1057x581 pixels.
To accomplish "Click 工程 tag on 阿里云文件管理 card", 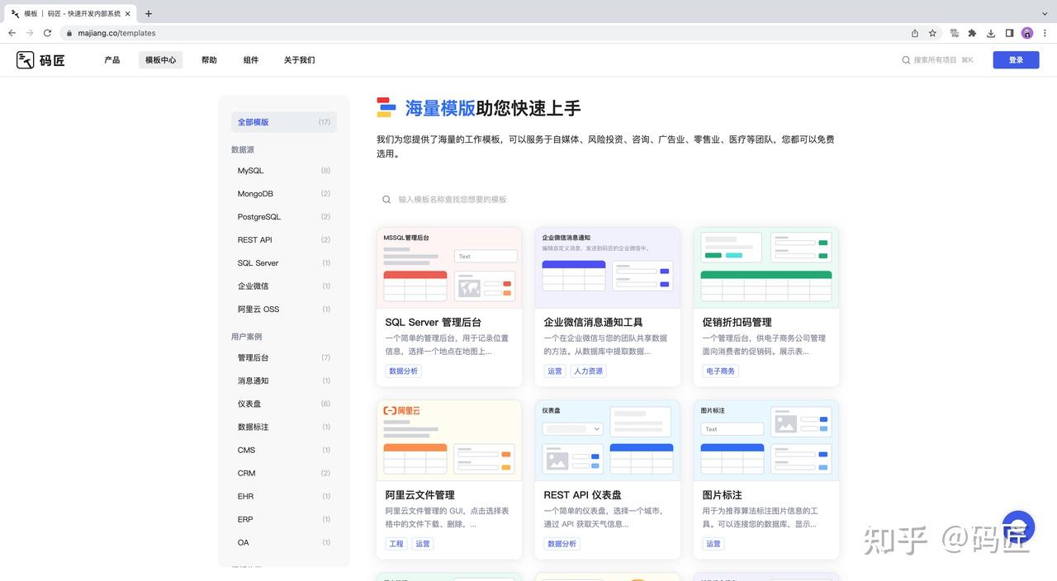I will [396, 544].
